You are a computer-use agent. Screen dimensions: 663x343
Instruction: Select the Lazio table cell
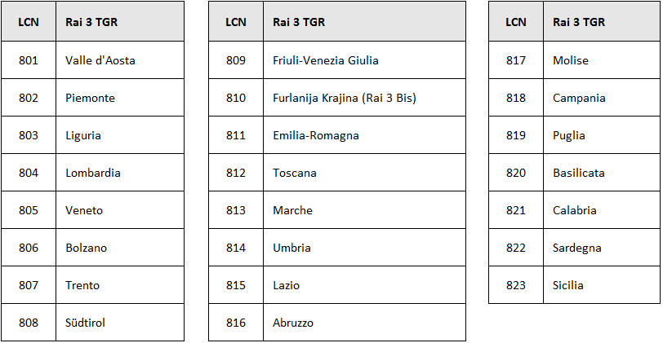(287, 285)
